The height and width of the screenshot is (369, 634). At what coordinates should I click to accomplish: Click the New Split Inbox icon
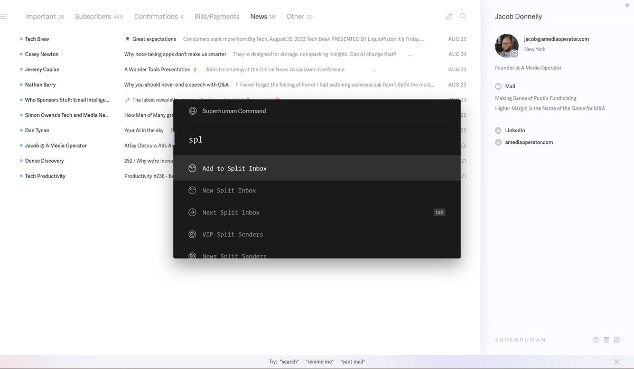tap(192, 190)
